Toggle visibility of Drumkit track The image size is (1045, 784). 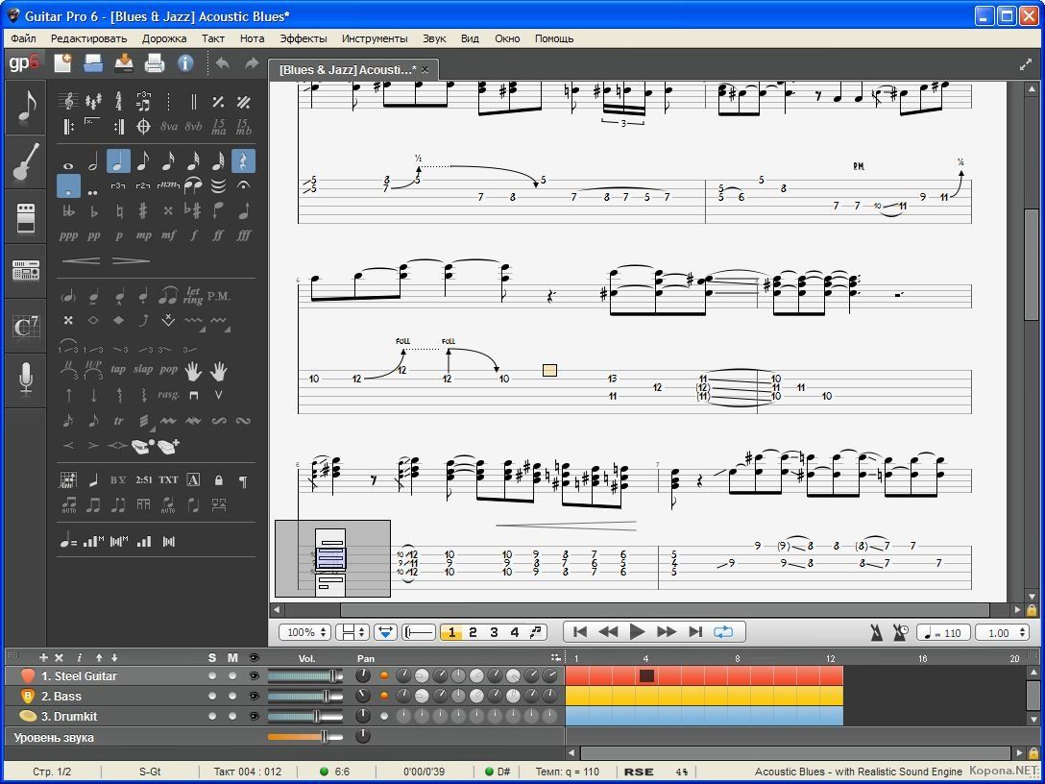(254, 717)
